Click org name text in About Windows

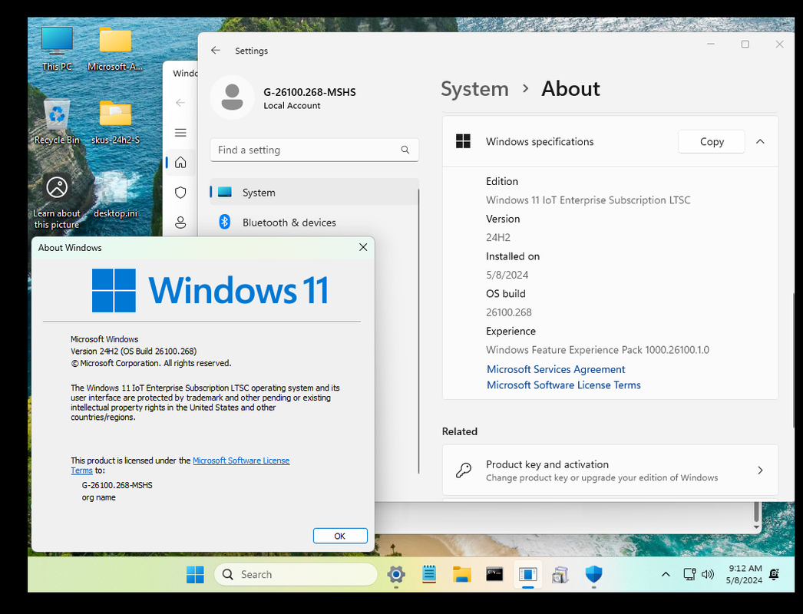click(x=99, y=497)
